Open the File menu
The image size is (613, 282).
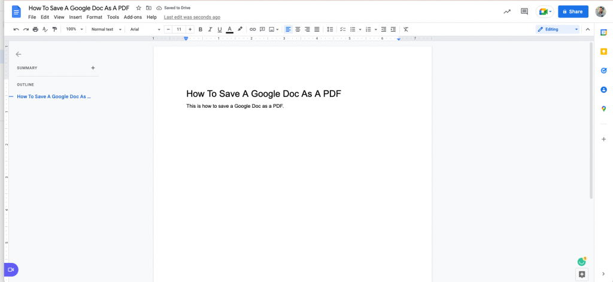click(32, 17)
